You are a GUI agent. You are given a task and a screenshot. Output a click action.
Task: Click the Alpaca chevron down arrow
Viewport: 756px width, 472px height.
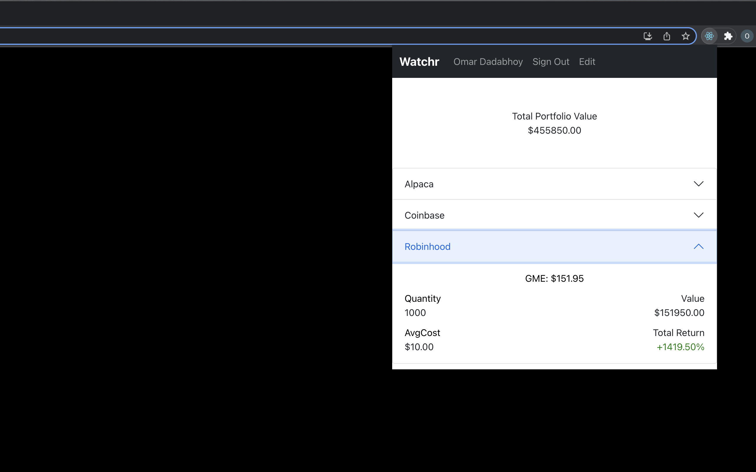click(x=698, y=184)
